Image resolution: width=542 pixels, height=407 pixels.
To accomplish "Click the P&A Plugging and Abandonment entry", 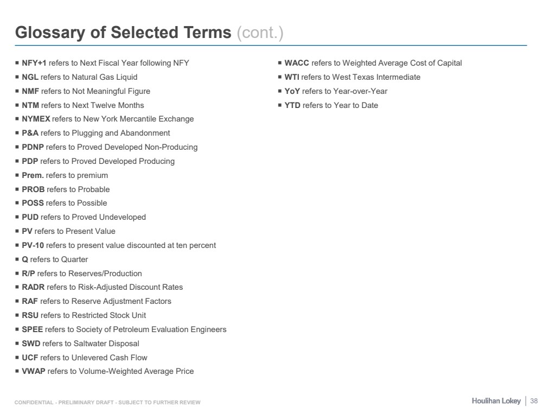I will (95, 133).
